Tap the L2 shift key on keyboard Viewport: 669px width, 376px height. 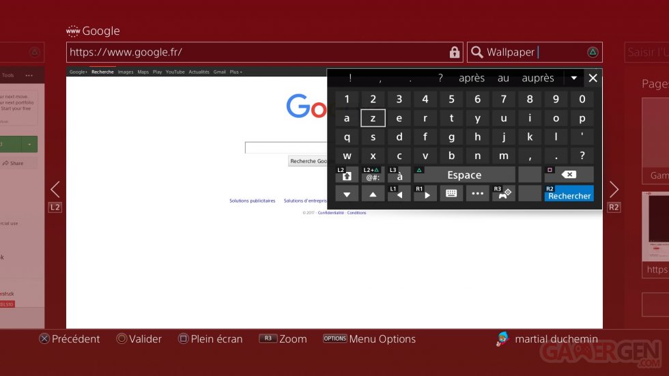tap(347, 175)
